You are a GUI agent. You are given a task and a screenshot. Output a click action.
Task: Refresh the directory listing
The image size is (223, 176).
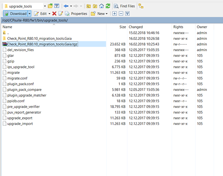[x=108, y=6]
